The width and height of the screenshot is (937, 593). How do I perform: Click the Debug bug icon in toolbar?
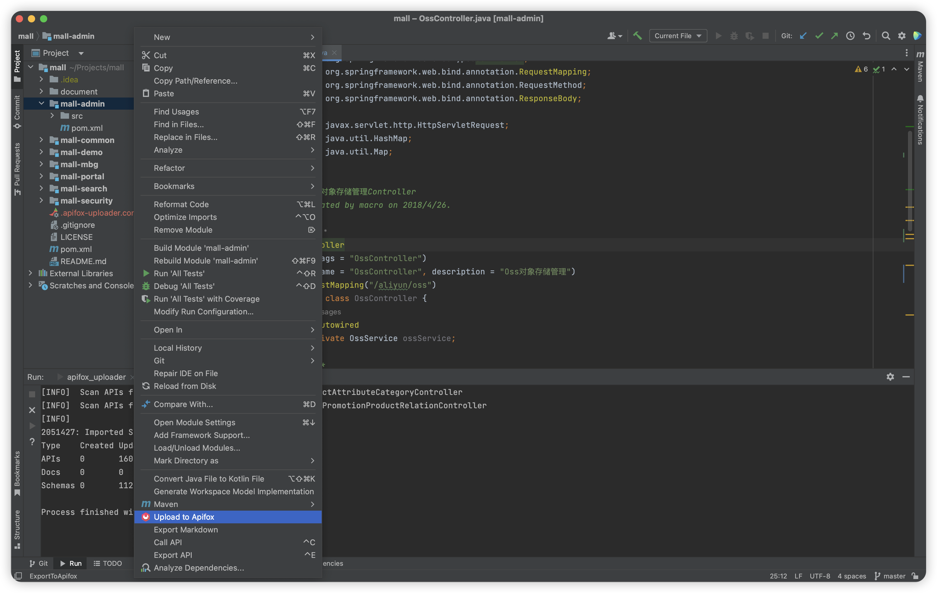pos(734,36)
